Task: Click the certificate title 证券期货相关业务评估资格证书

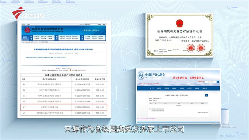Action: click(x=179, y=31)
